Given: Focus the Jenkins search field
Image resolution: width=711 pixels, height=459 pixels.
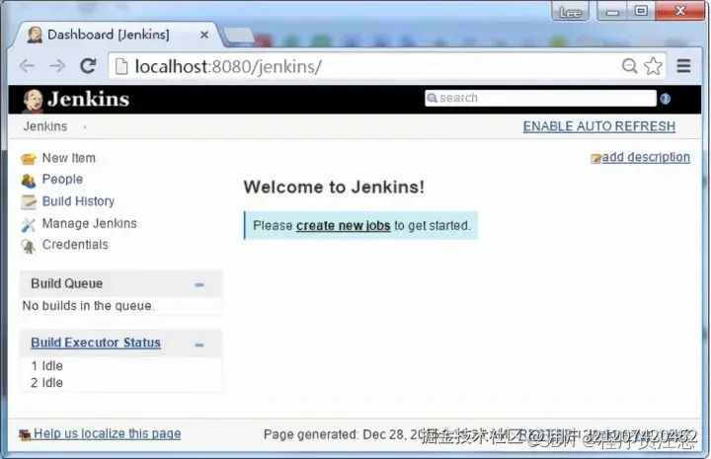Looking at the screenshot, I should click(x=540, y=98).
